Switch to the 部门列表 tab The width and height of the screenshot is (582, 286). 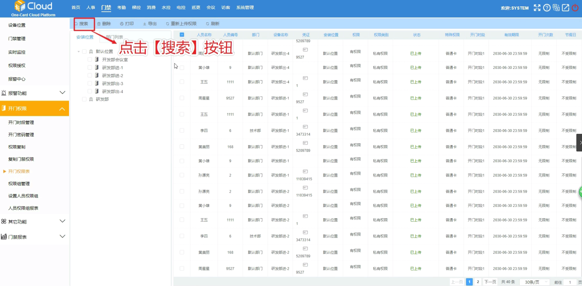tap(115, 37)
